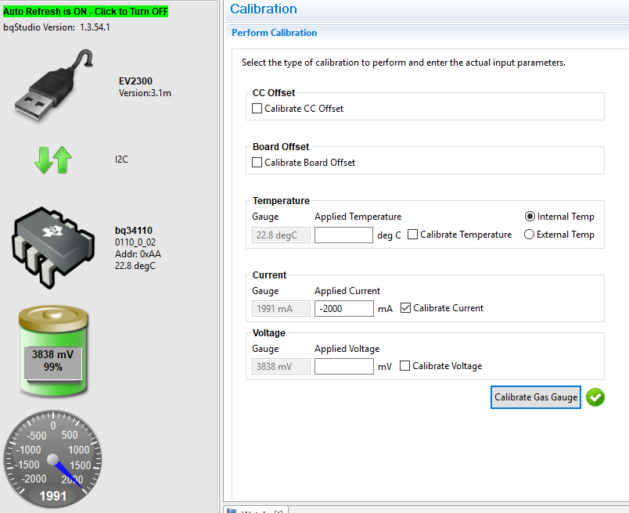The height and width of the screenshot is (513, 629).
Task: Click the Perform Calibration section header
Action: point(275,33)
